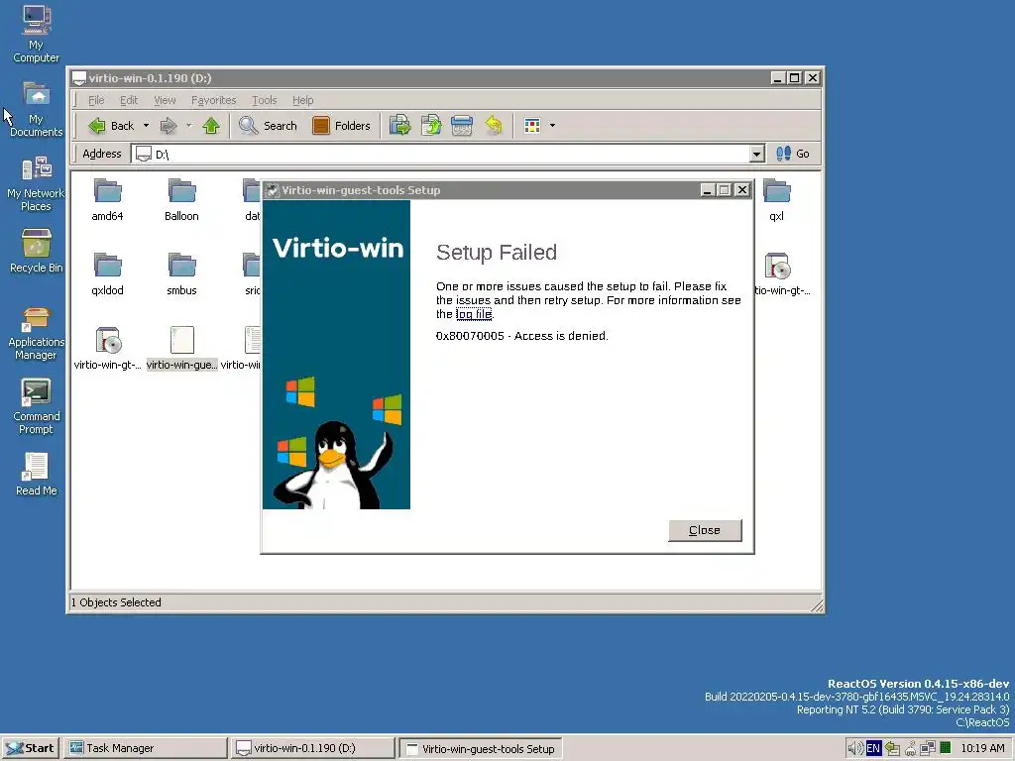Open Command Prompt desktop shortcut
The width and height of the screenshot is (1015, 761).
(x=37, y=406)
